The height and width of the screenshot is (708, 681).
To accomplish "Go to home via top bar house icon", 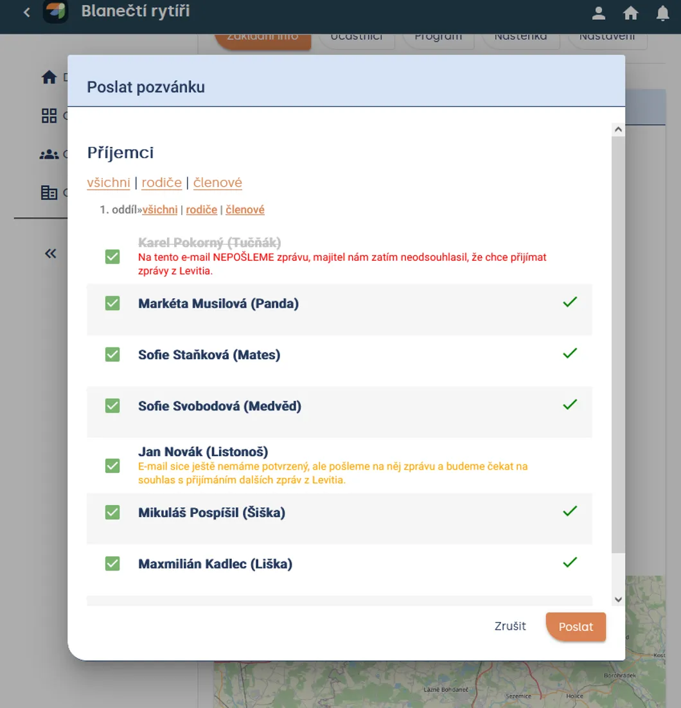I will (x=630, y=13).
